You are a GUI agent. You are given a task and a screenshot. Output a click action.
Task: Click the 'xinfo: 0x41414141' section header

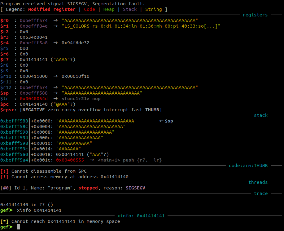(x=141, y=216)
